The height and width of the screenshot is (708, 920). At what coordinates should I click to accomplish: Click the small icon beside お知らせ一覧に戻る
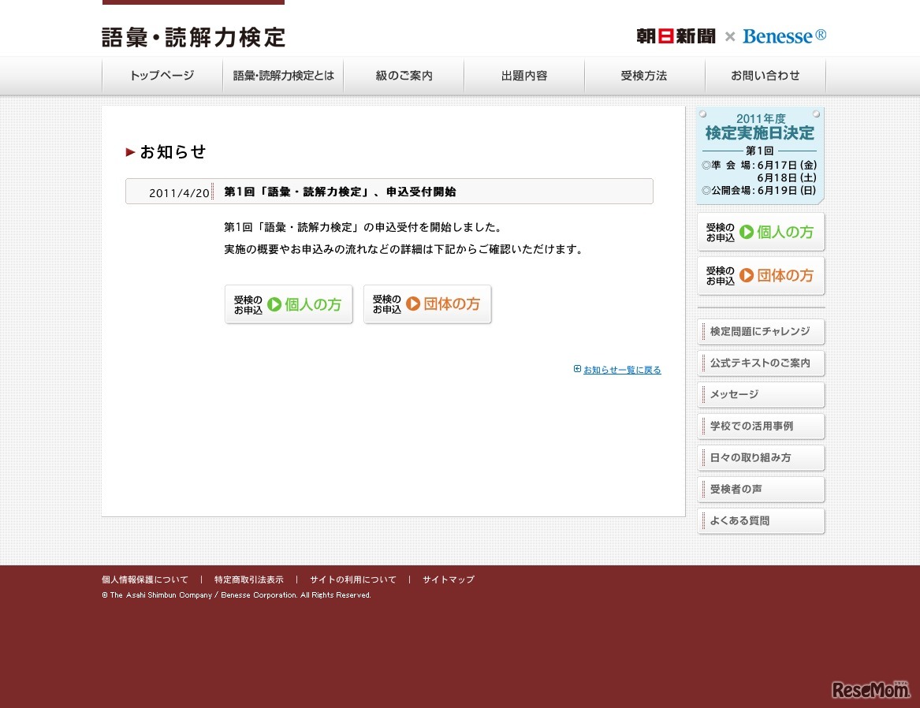(577, 369)
